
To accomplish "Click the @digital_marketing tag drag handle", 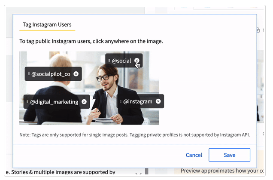I will click(27, 101).
